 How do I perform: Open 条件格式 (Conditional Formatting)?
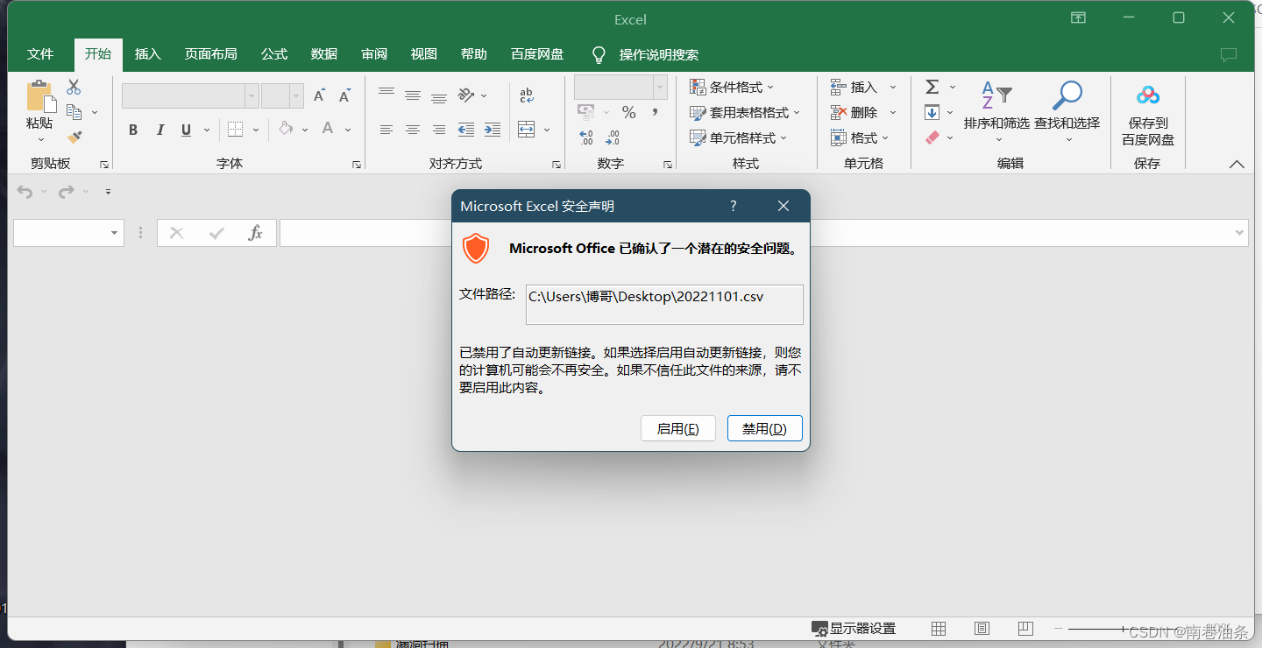pyautogui.click(x=731, y=87)
